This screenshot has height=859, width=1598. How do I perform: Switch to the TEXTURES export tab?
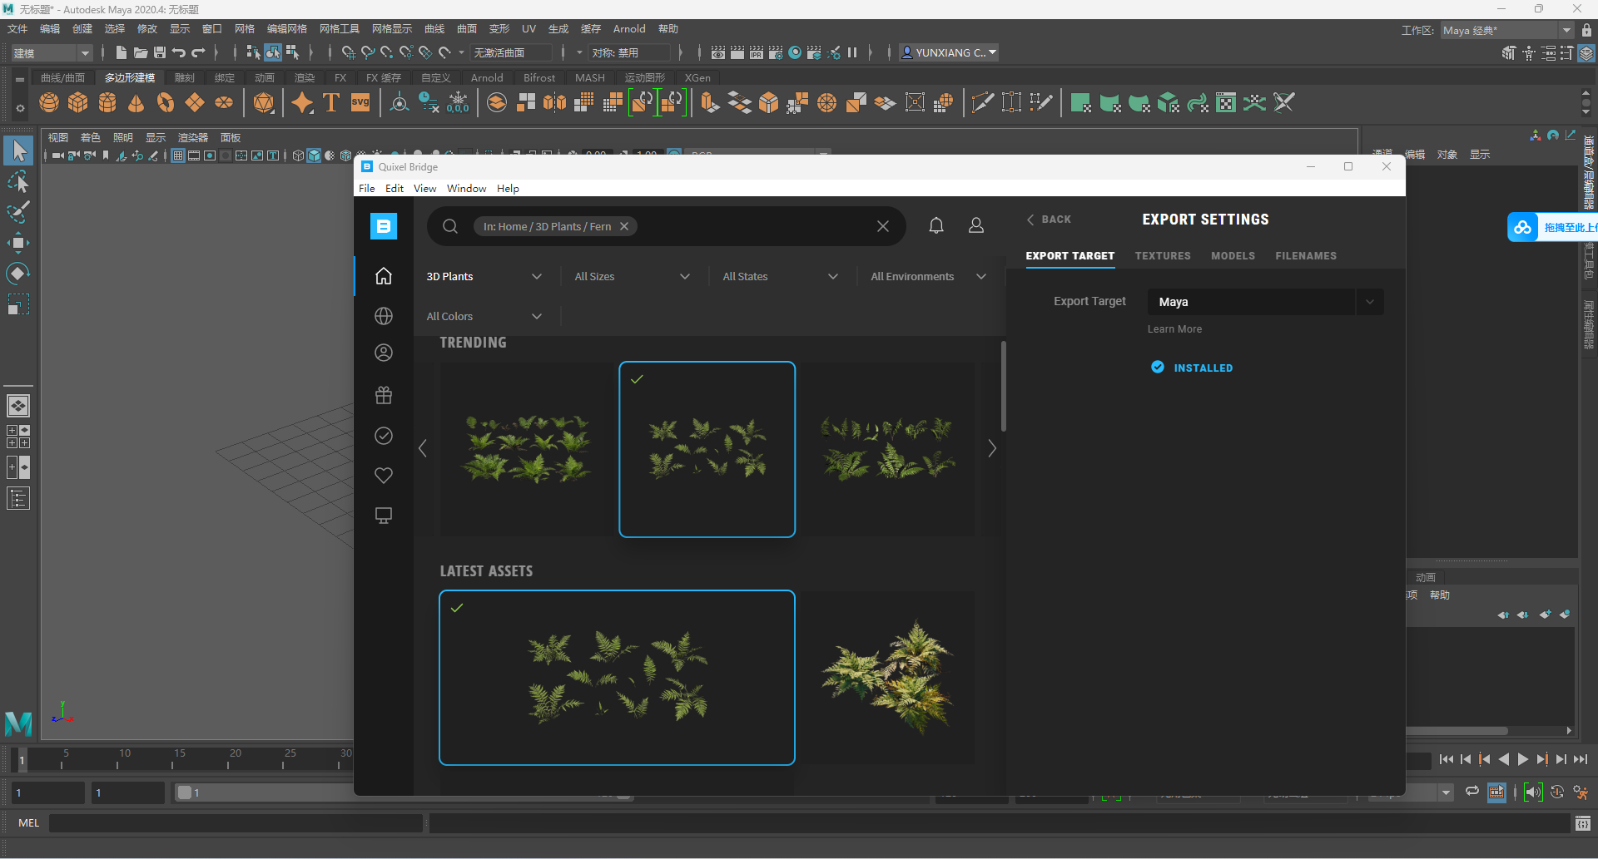click(1163, 256)
